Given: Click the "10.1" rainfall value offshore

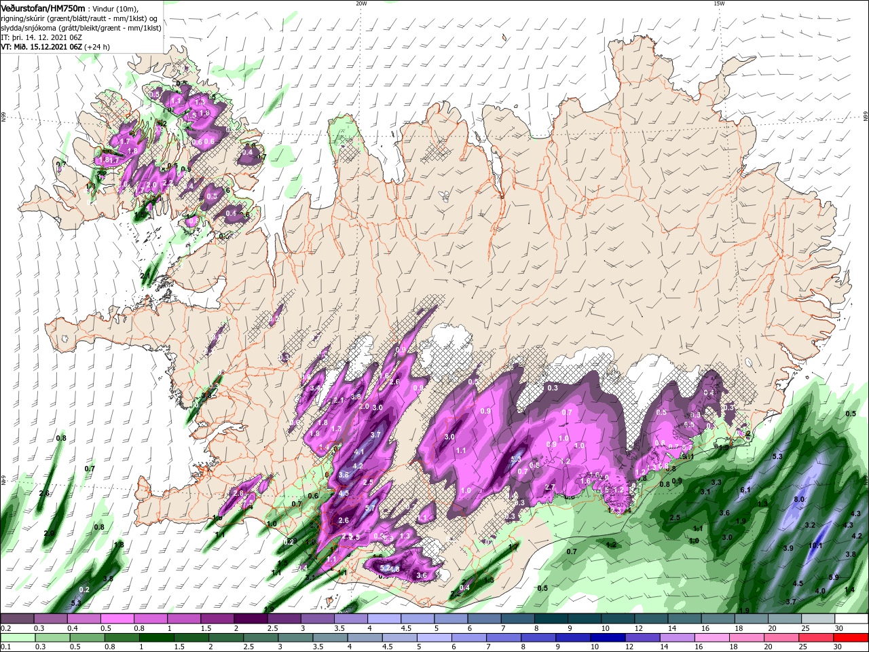Looking at the screenshot, I should [815, 545].
